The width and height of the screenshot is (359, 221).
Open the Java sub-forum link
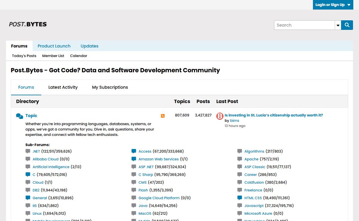(143, 206)
